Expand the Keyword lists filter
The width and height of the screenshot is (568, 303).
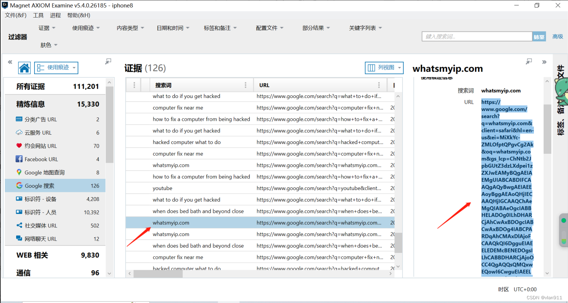[x=365, y=28]
